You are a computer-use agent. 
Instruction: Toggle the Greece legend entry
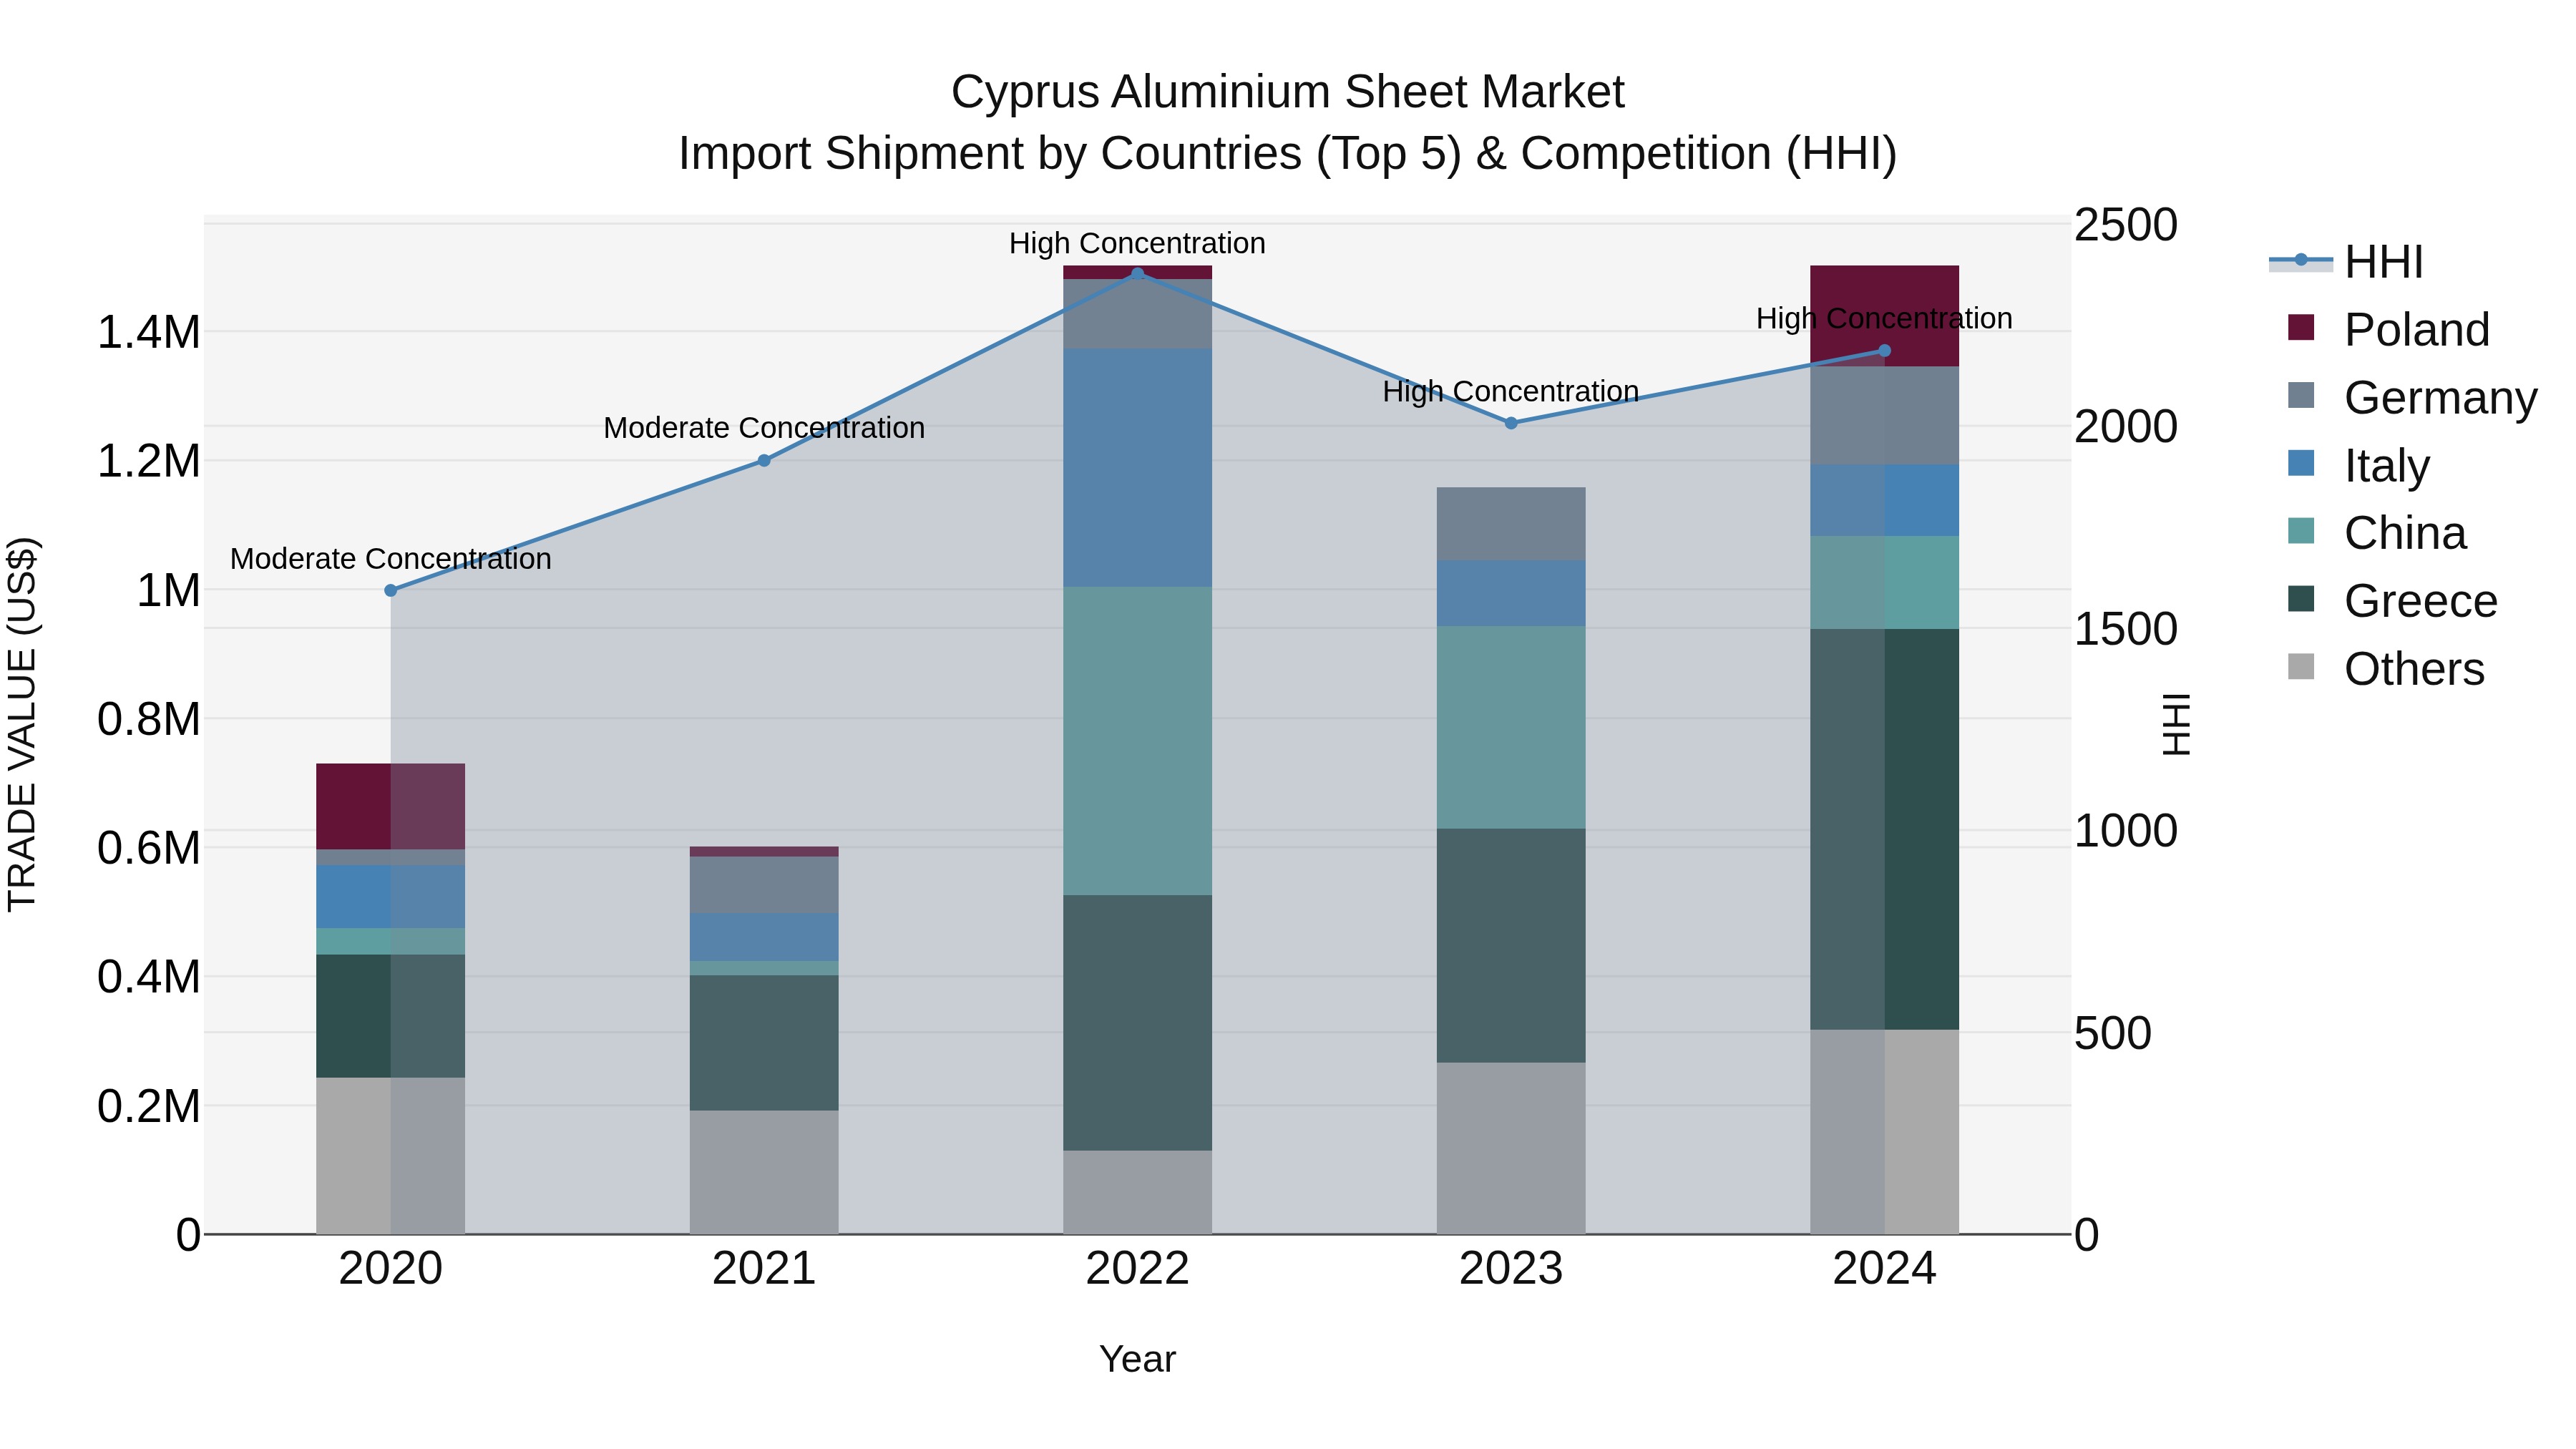point(2392,601)
